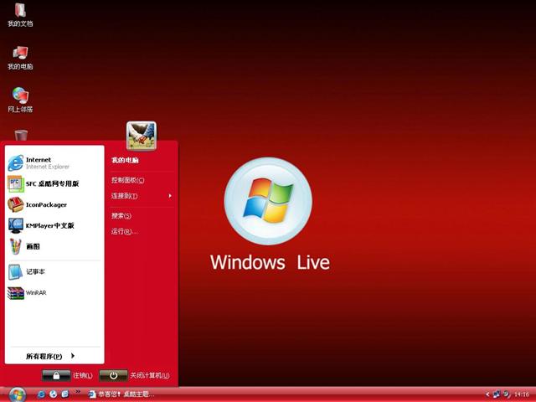Click the 注销(L) log off label
This screenshot has width=536, height=402.
tap(83, 376)
